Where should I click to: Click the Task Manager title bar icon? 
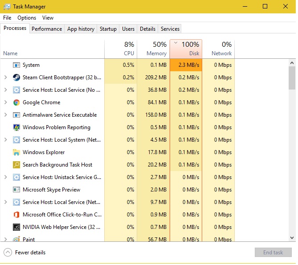click(7, 7)
